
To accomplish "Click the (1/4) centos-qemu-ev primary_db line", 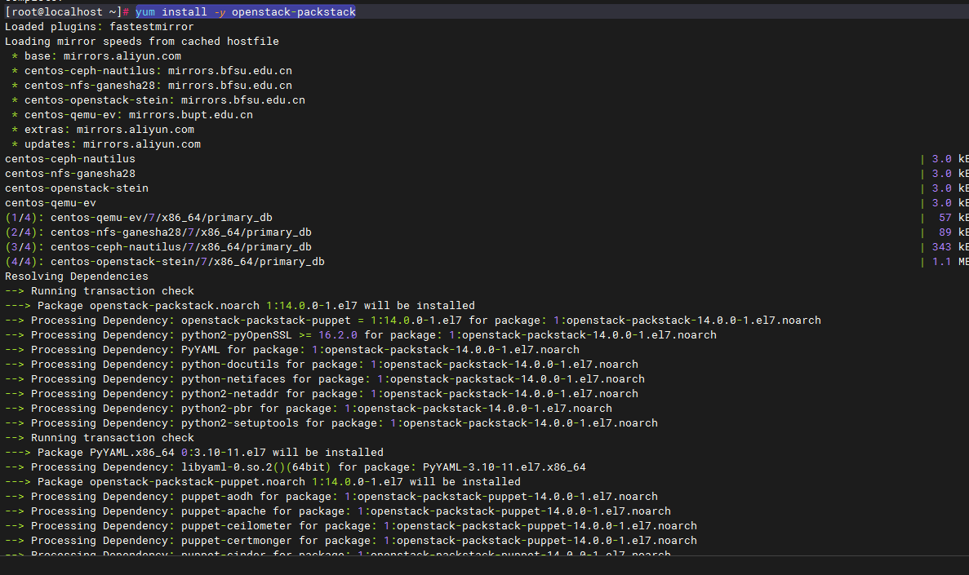I will pyautogui.click(x=158, y=218).
